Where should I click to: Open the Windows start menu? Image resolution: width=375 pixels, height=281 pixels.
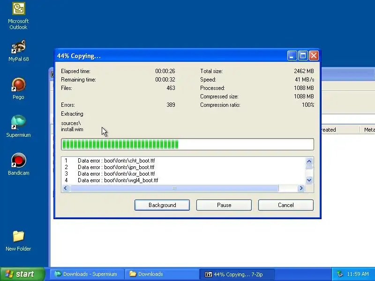pos(22,274)
